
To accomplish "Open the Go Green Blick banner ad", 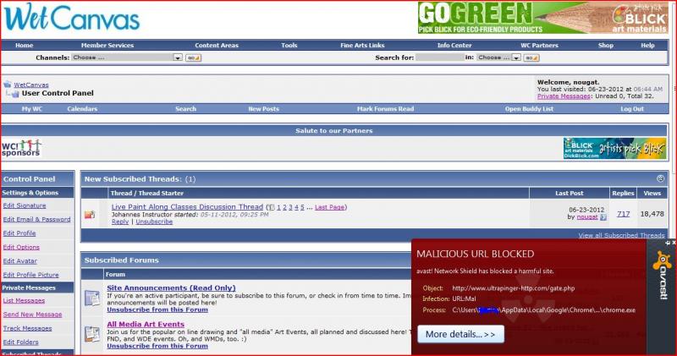I will [x=542, y=18].
